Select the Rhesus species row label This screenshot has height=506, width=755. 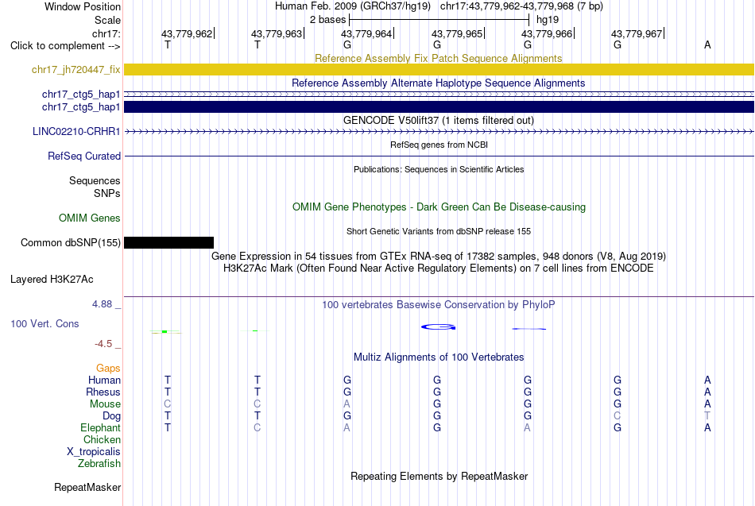point(103,392)
